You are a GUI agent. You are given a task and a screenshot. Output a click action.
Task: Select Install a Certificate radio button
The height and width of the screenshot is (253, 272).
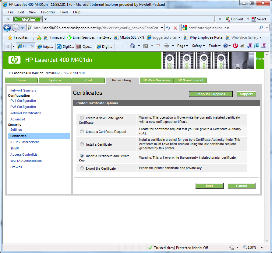82,144
